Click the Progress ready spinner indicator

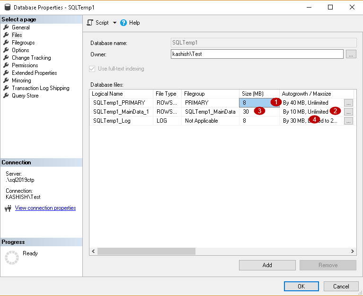tap(12, 258)
